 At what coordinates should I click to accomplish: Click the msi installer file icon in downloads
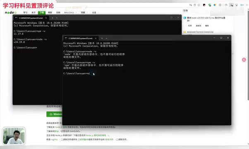(x=185, y=18)
